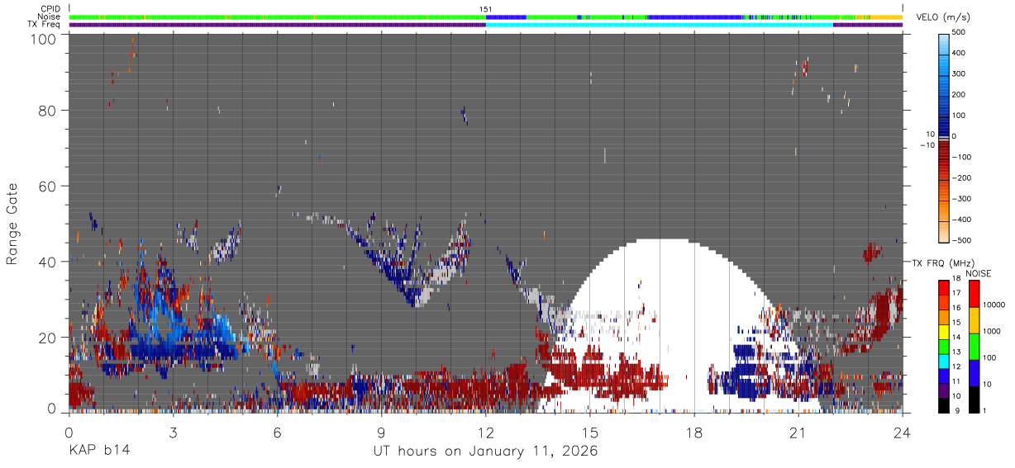The width and height of the screenshot is (1015, 468).
Task: Click the red top segment of TX frequency colorbar
Action: [x=943, y=287]
